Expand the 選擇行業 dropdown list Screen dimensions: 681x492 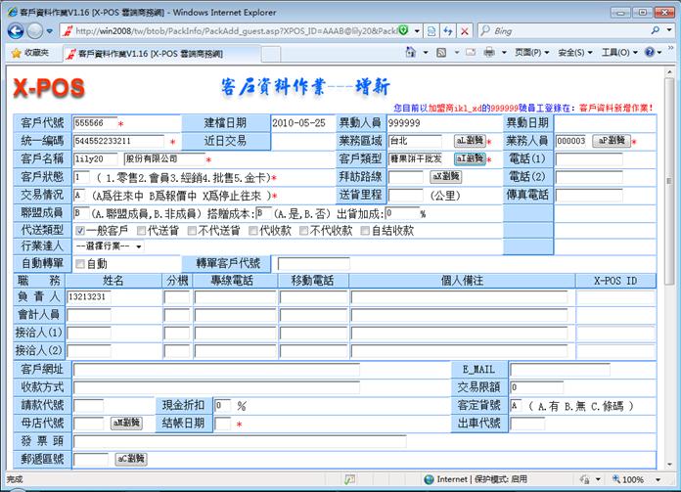click(x=108, y=246)
